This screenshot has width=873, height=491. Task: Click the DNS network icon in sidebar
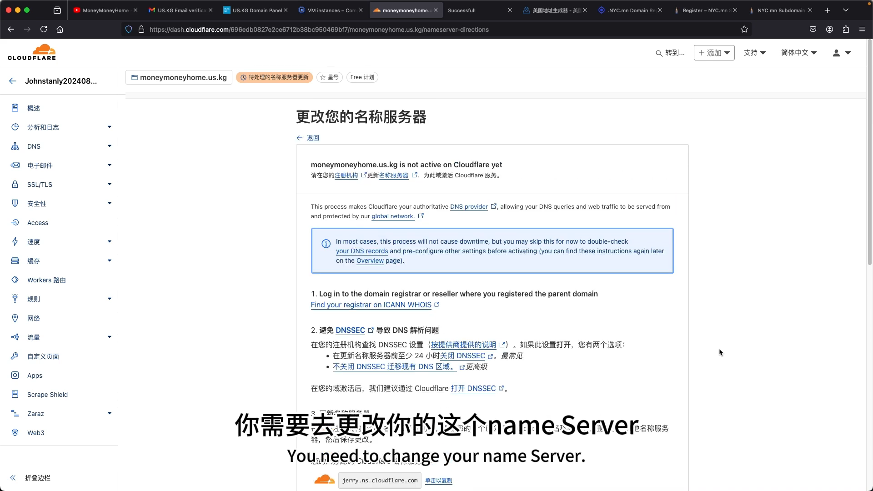coord(15,146)
